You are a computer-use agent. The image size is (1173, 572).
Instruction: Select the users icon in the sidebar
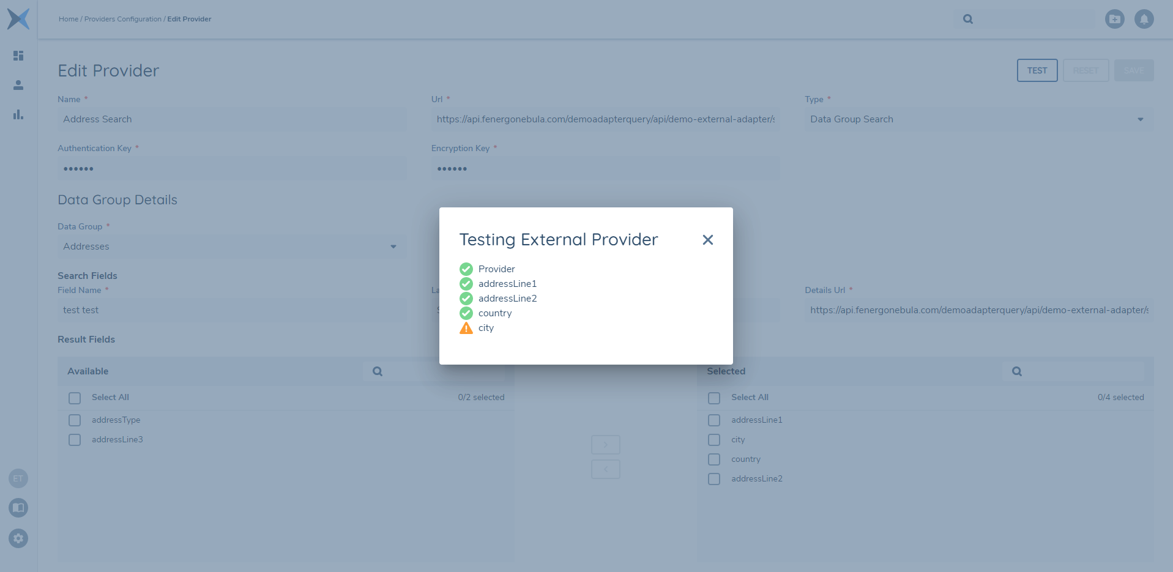coord(18,85)
